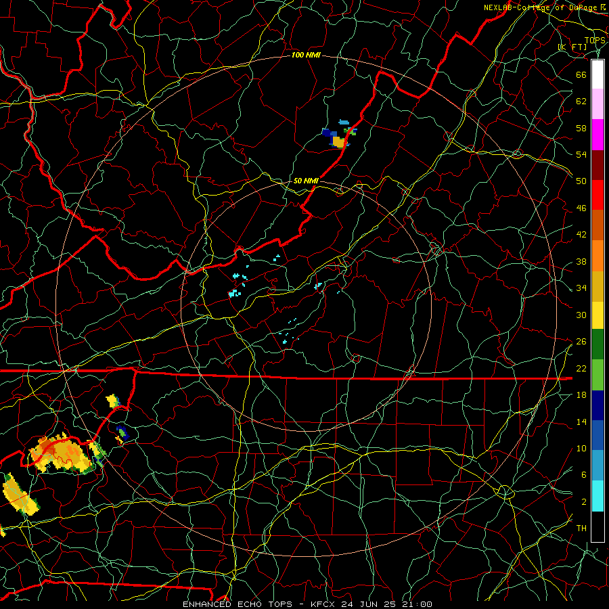Click the '50' legend value

point(581,181)
